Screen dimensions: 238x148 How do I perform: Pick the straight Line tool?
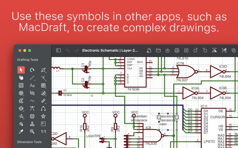32,78
